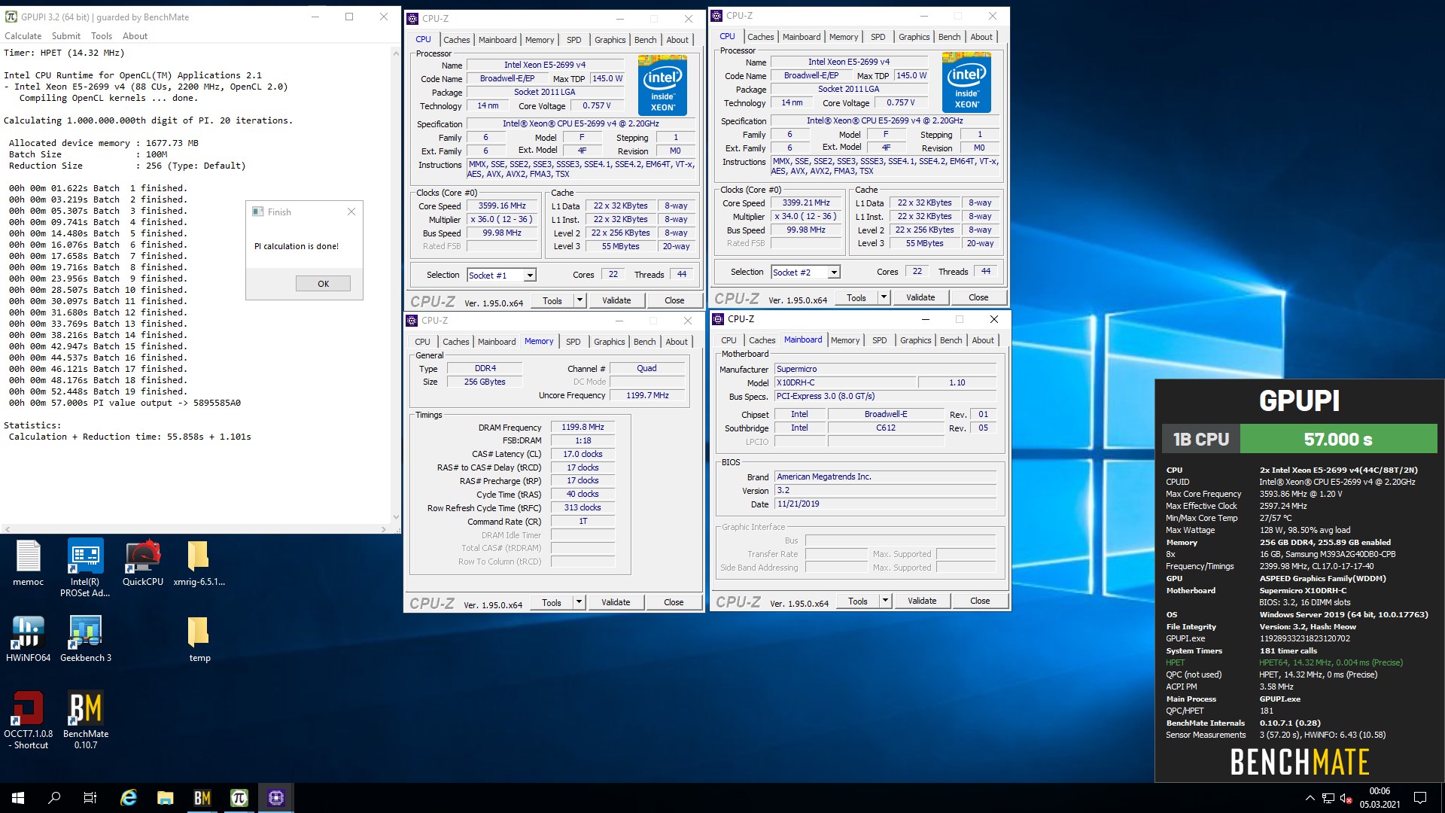The height and width of the screenshot is (813, 1445).
Task: Open SPD tab in Socket #2 CPU-Z
Action: [878, 37]
